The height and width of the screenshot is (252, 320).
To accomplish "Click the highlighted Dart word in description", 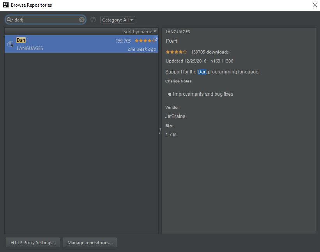I will tap(202, 72).
